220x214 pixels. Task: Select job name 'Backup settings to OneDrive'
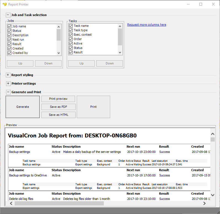[x=28, y=175]
